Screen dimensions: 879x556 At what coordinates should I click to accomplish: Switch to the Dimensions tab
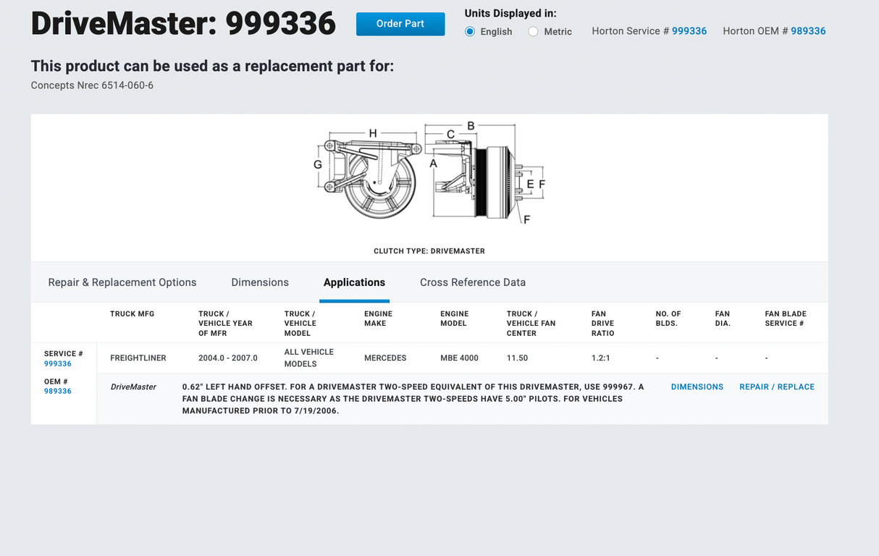point(260,282)
